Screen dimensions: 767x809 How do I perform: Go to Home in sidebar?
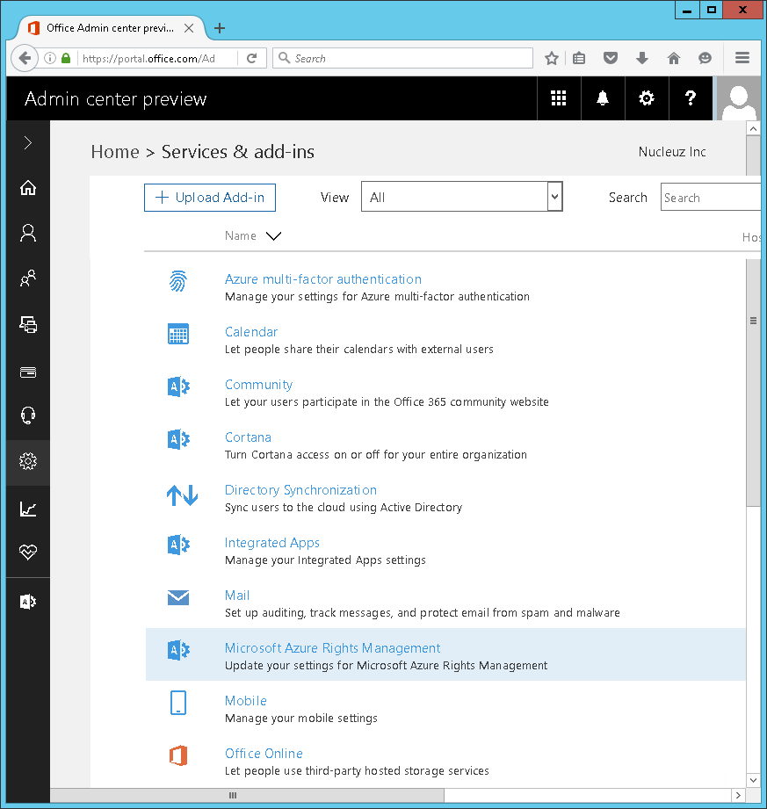pos(28,188)
